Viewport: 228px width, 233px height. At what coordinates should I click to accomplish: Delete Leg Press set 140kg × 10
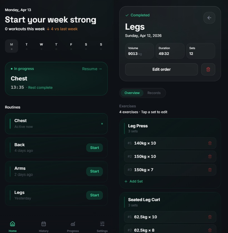click(x=210, y=143)
